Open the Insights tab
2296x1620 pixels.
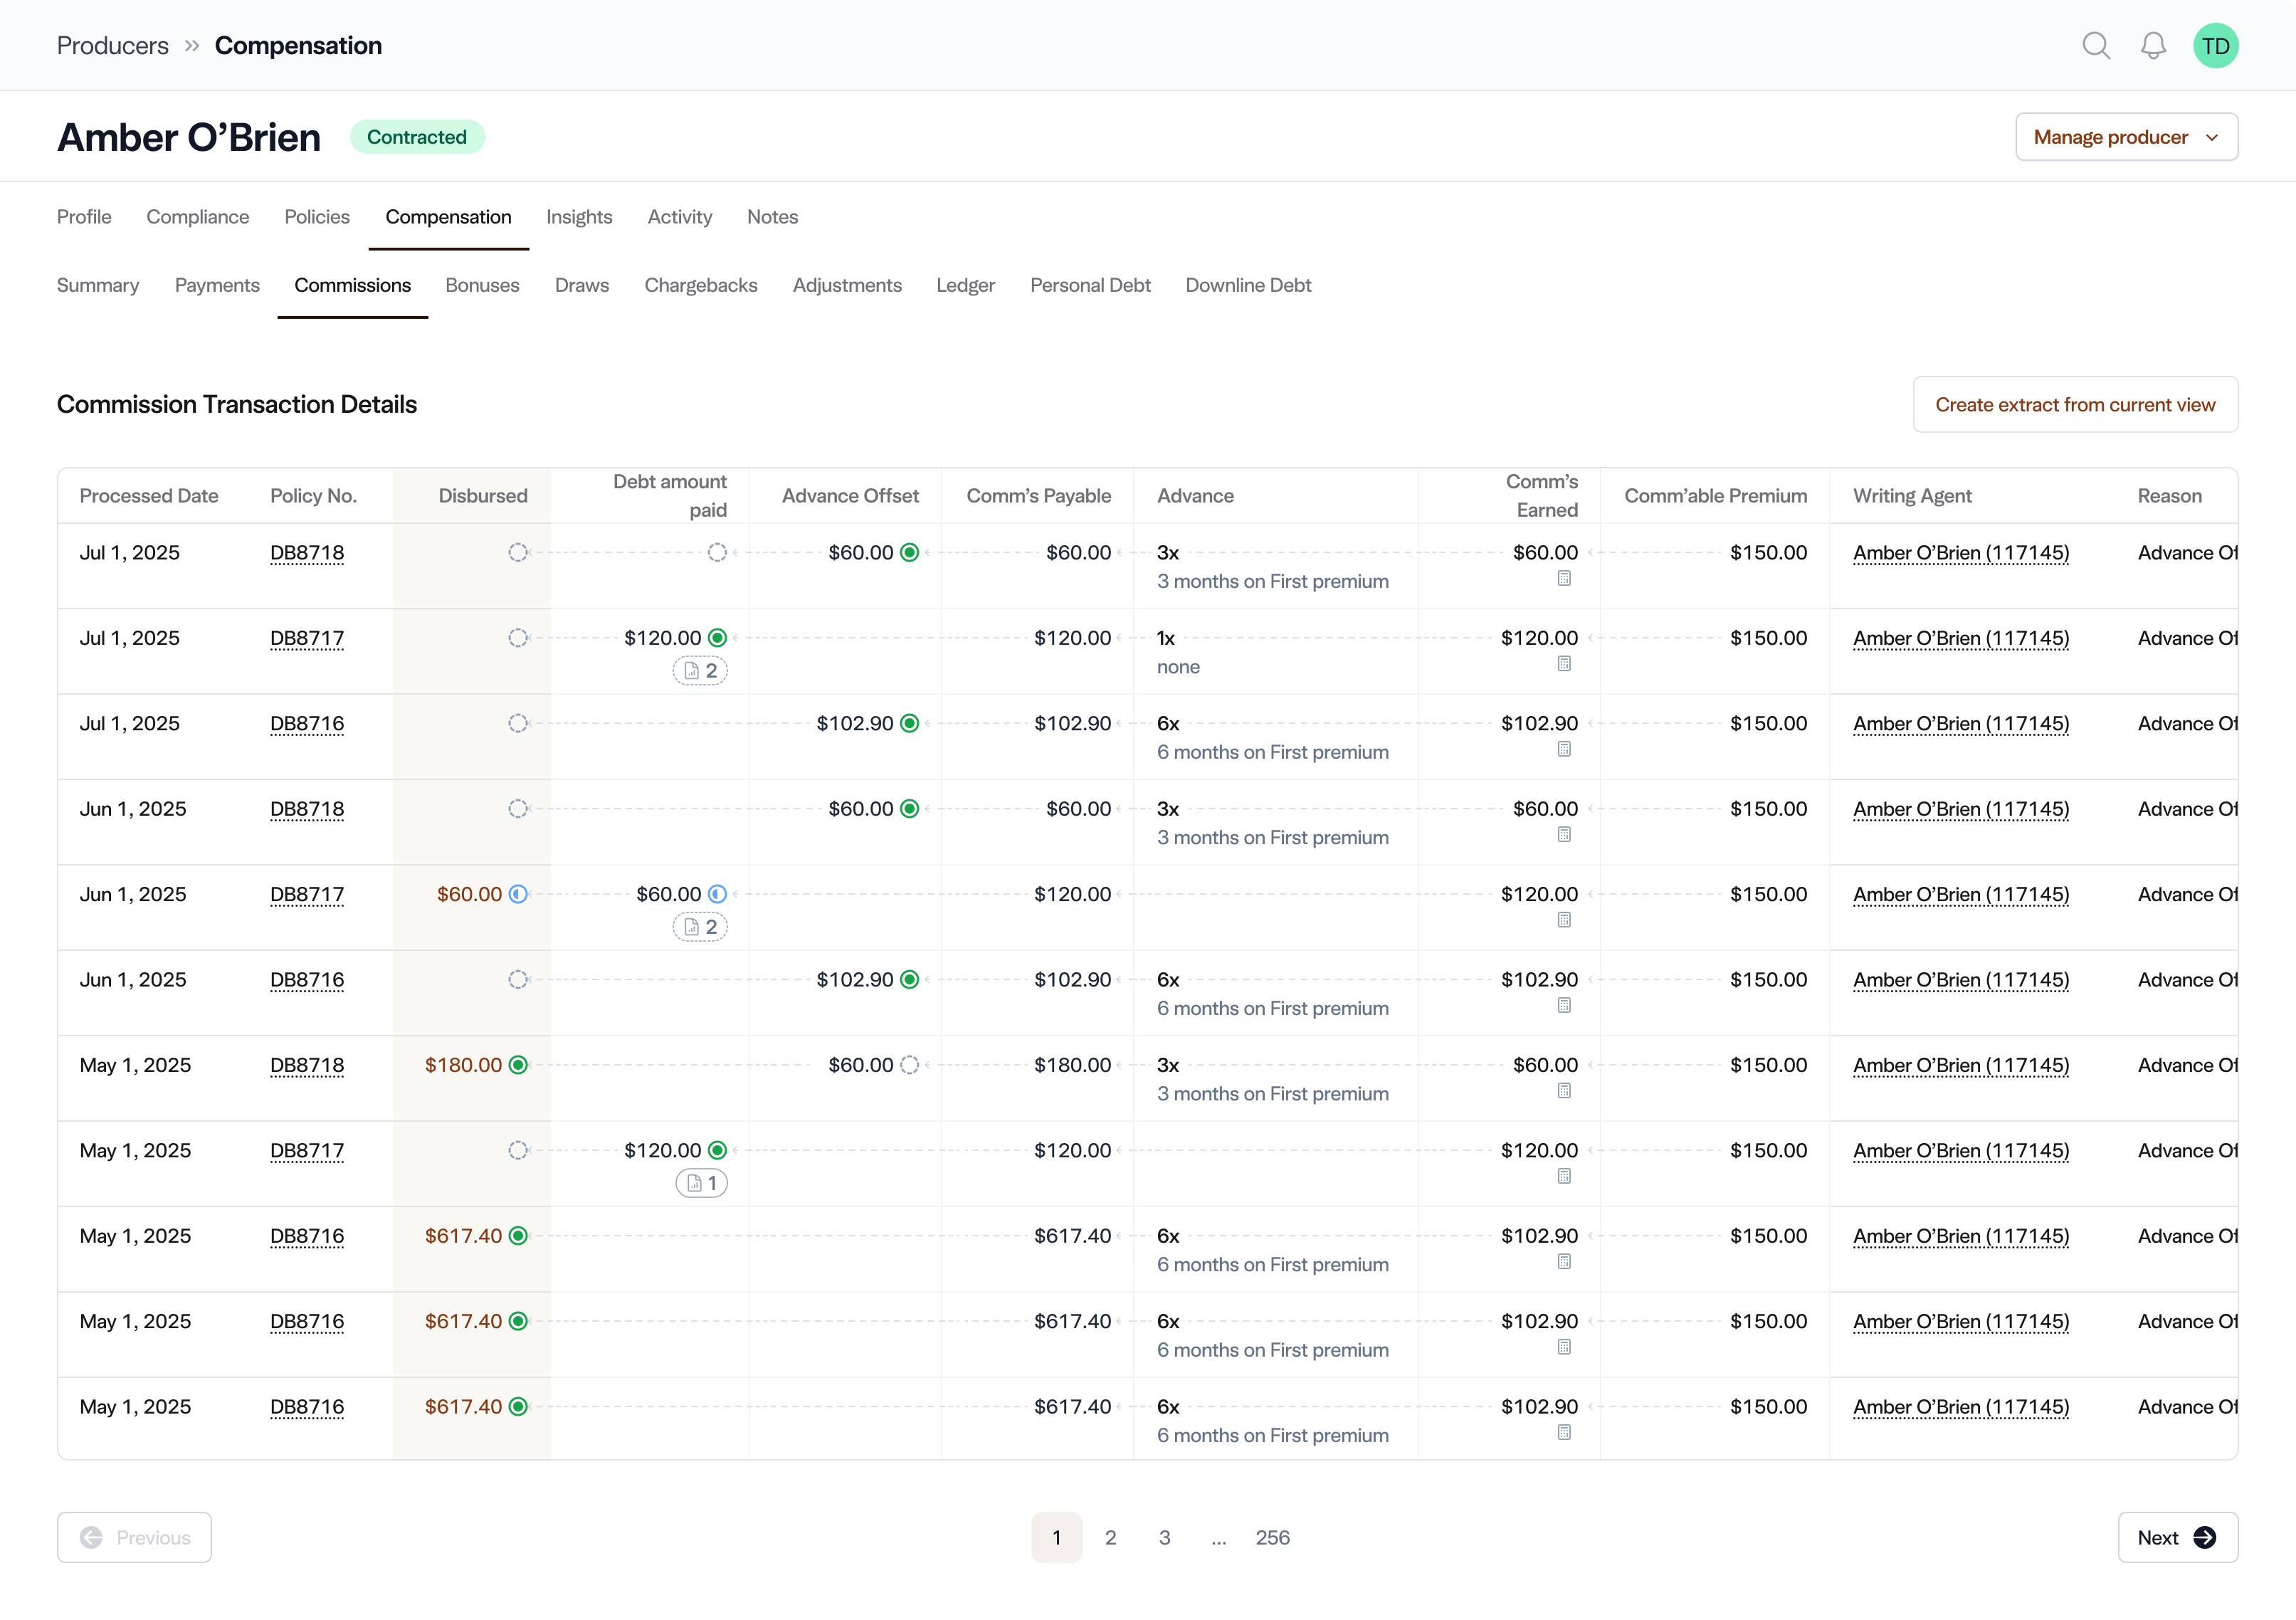(579, 217)
